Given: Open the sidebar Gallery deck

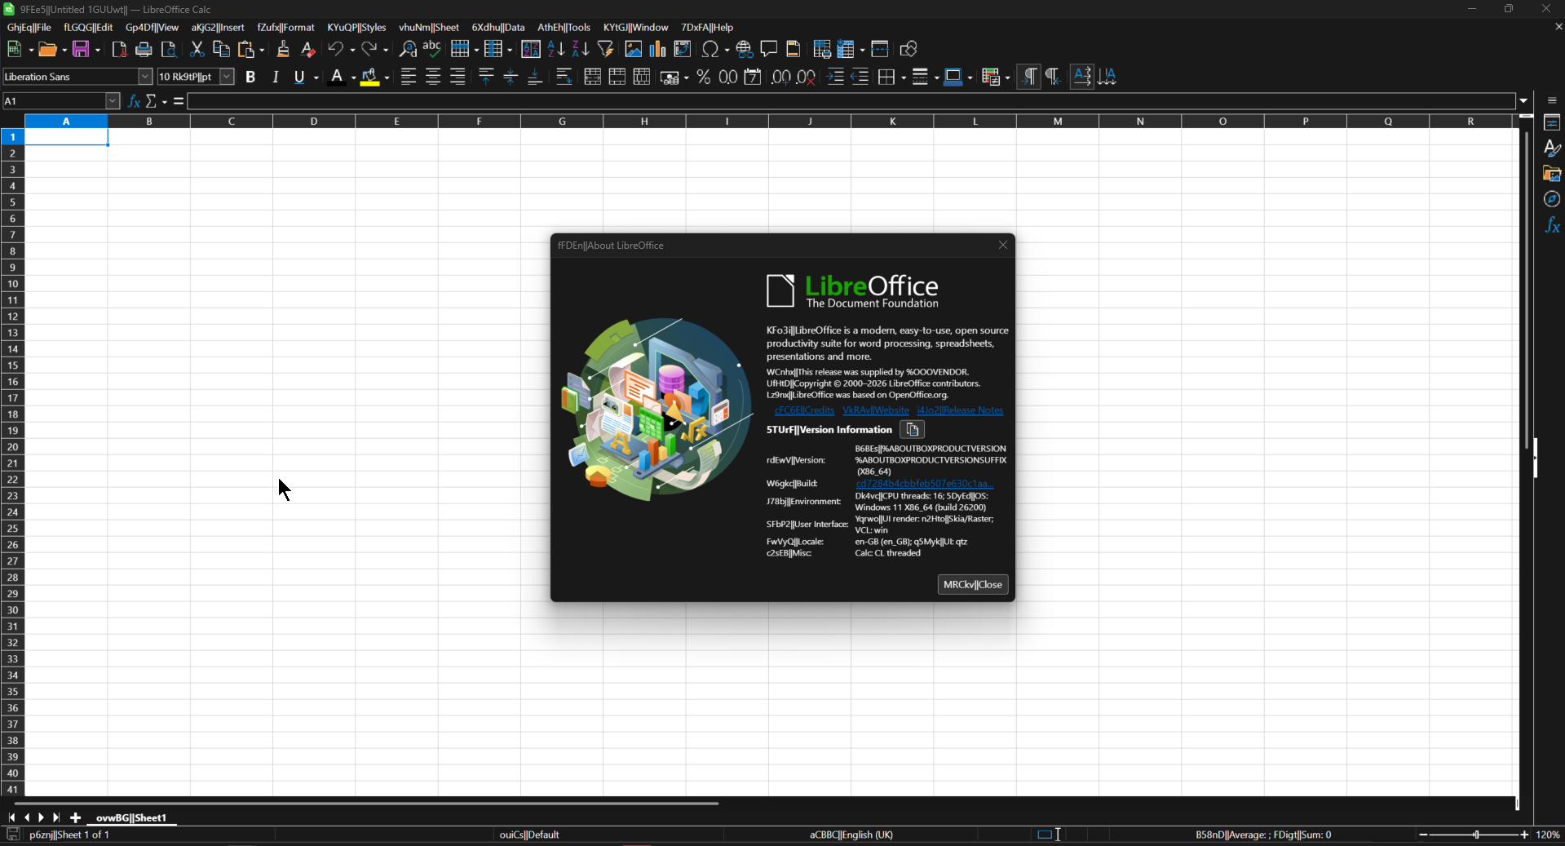Looking at the screenshot, I should point(1552,174).
